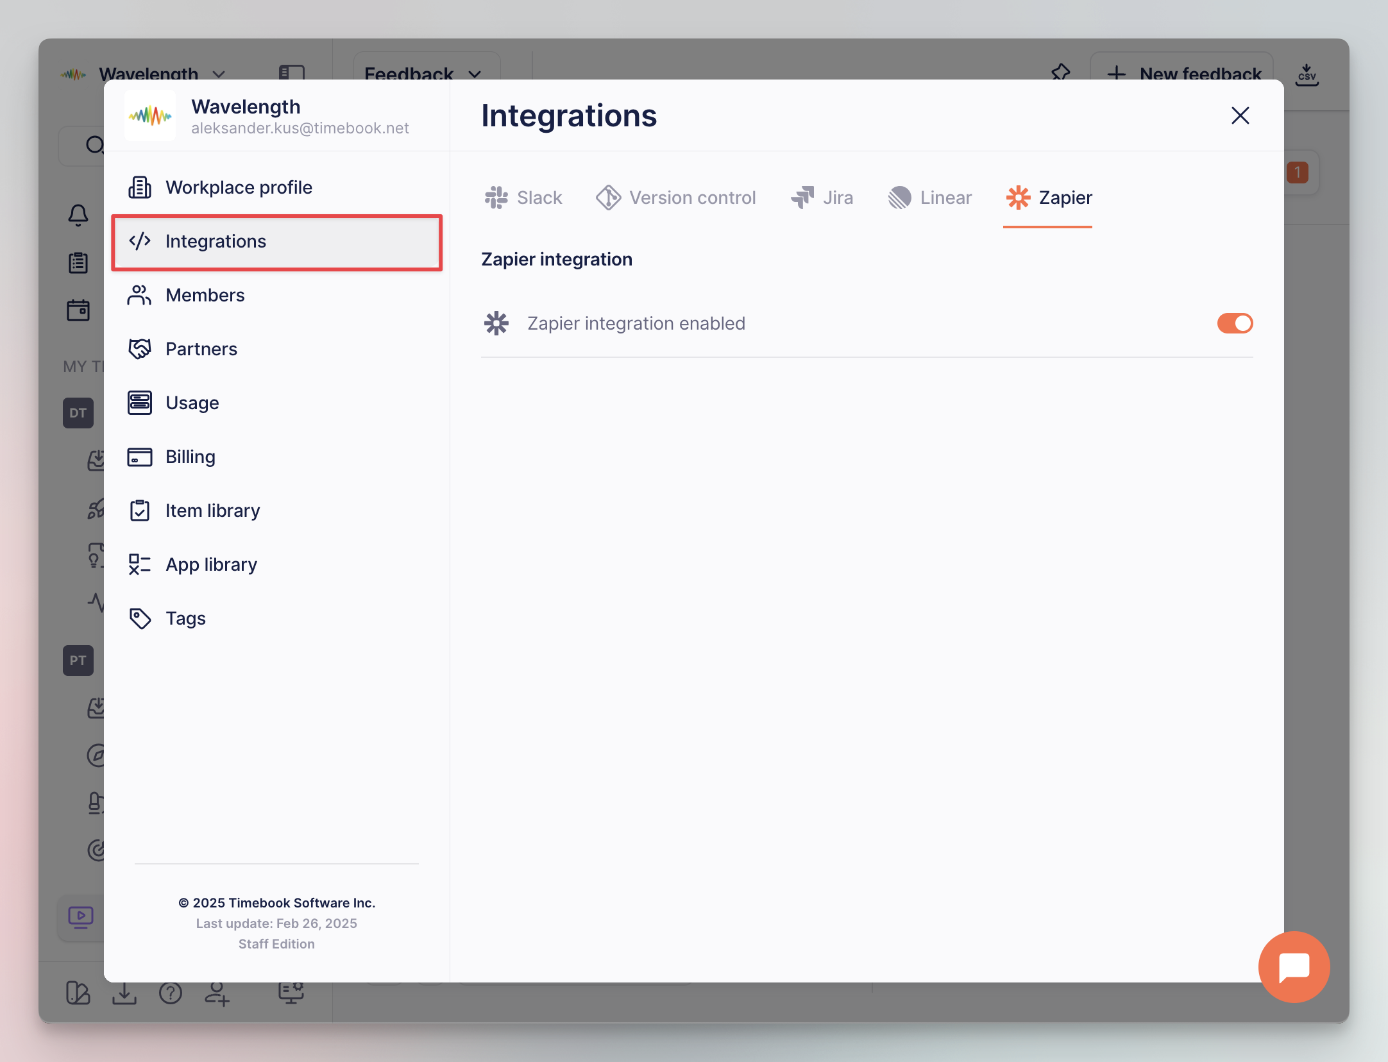Click the help question mark icon
The height and width of the screenshot is (1062, 1388).
coord(171,993)
